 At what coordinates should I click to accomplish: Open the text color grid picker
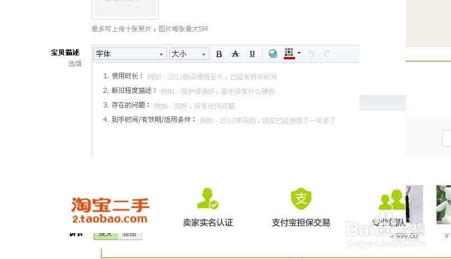(x=289, y=54)
